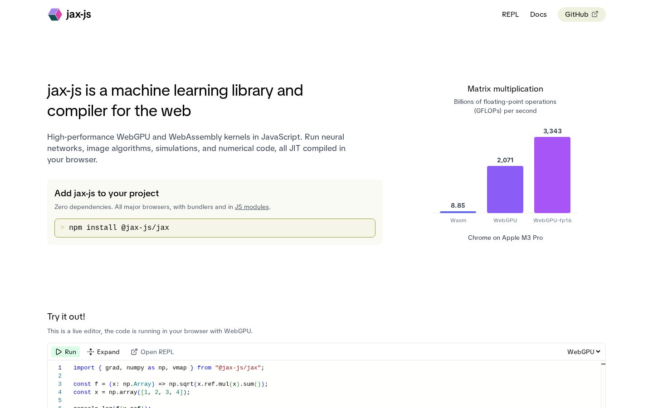This screenshot has height=408, width=653.
Task: Click the Open REPL external-link icon
Action: click(x=134, y=352)
